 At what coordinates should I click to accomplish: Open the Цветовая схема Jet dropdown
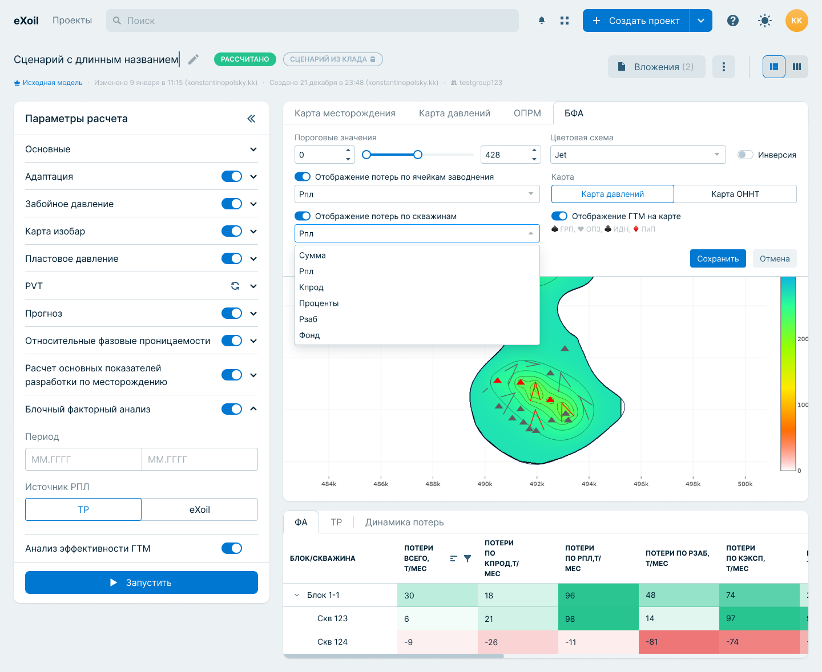(x=638, y=155)
